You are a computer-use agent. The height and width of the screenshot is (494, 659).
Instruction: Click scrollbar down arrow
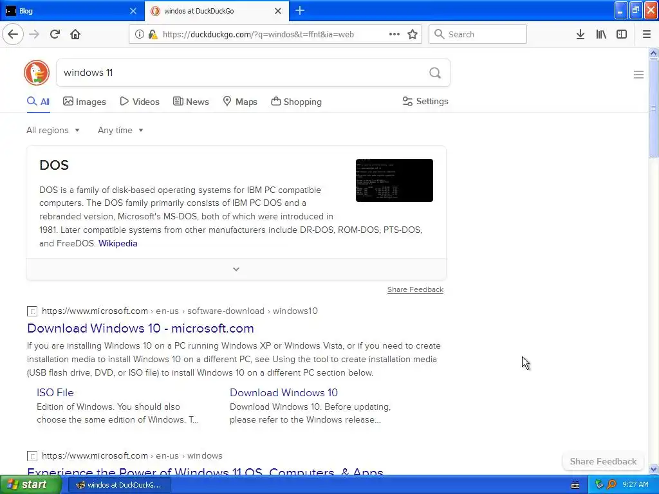click(x=654, y=469)
